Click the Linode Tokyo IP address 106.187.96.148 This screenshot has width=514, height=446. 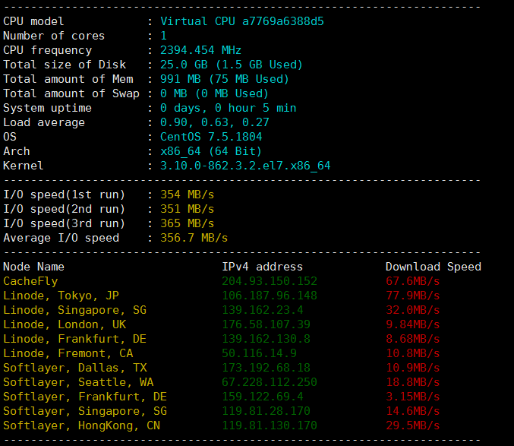(270, 296)
